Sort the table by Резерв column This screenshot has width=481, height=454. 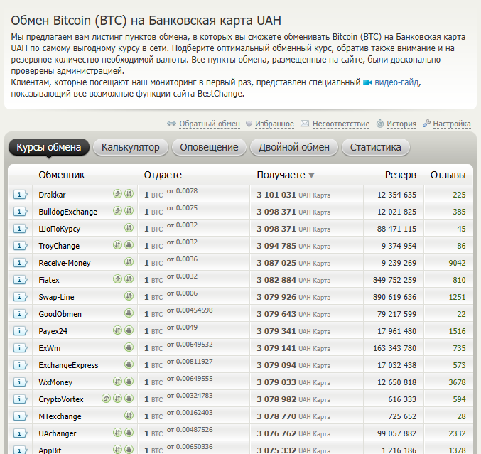(x=400, y=175)
